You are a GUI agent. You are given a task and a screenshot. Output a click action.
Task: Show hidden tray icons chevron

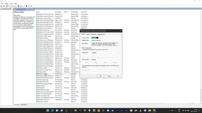point(170,110)
